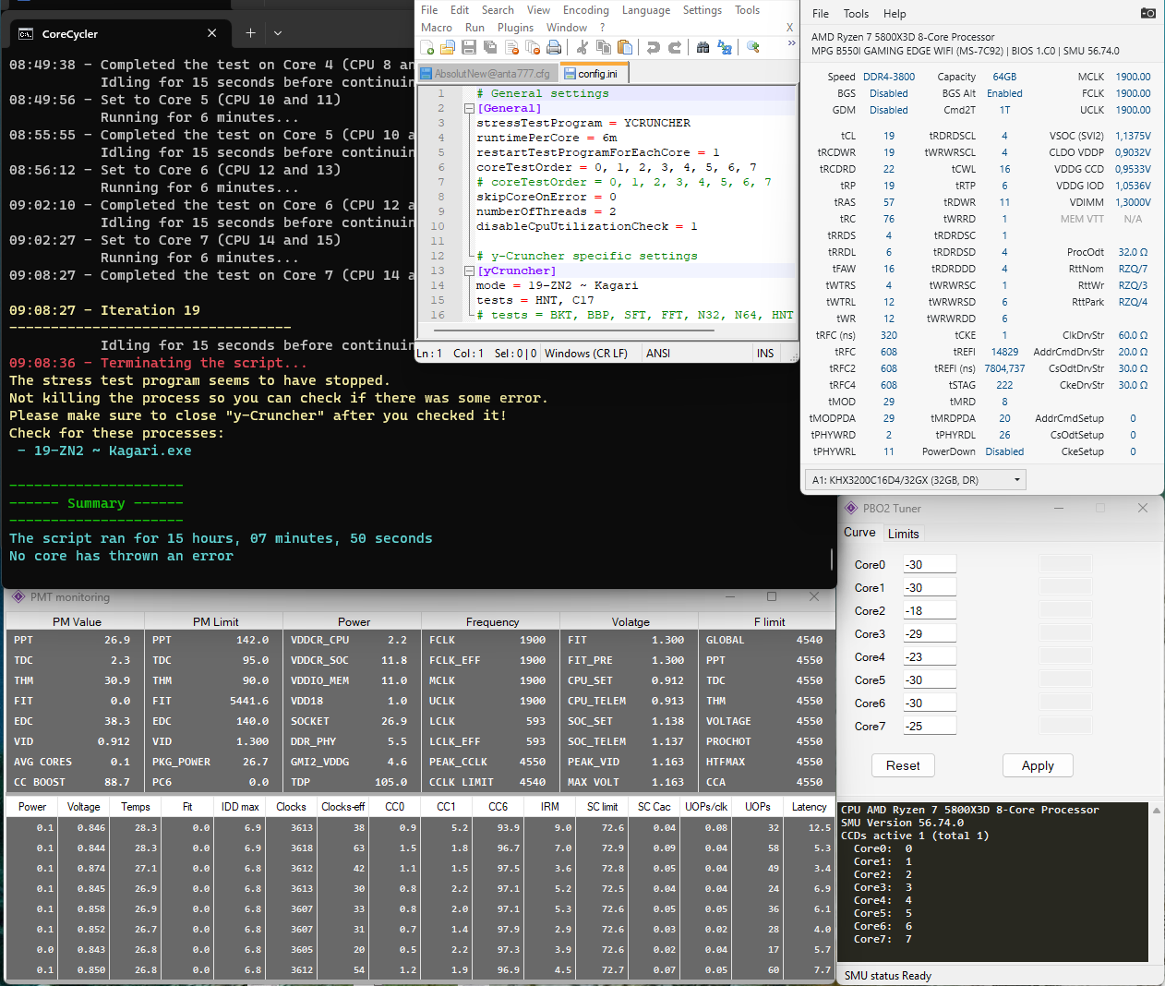Click the VSOC (SVI2) value 1,1375V
Screen dimensions: 1165x986
click(1133, 137)
